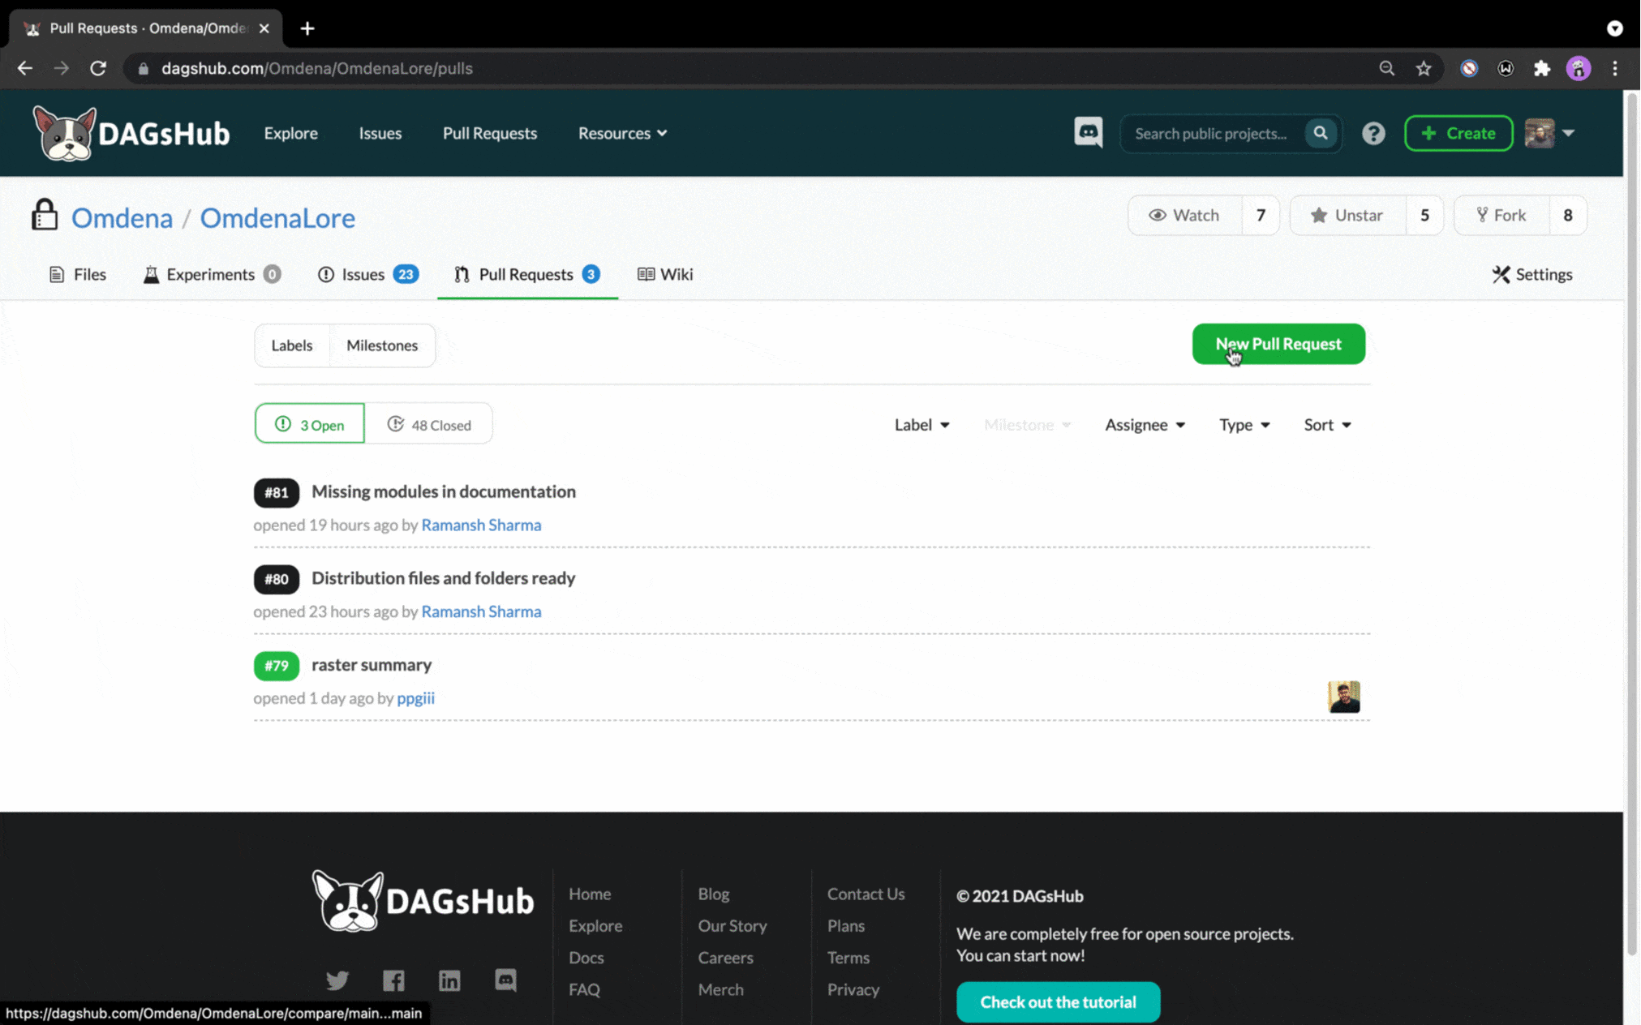Fork the OmdenaLore repository

tap(1501, 215)
